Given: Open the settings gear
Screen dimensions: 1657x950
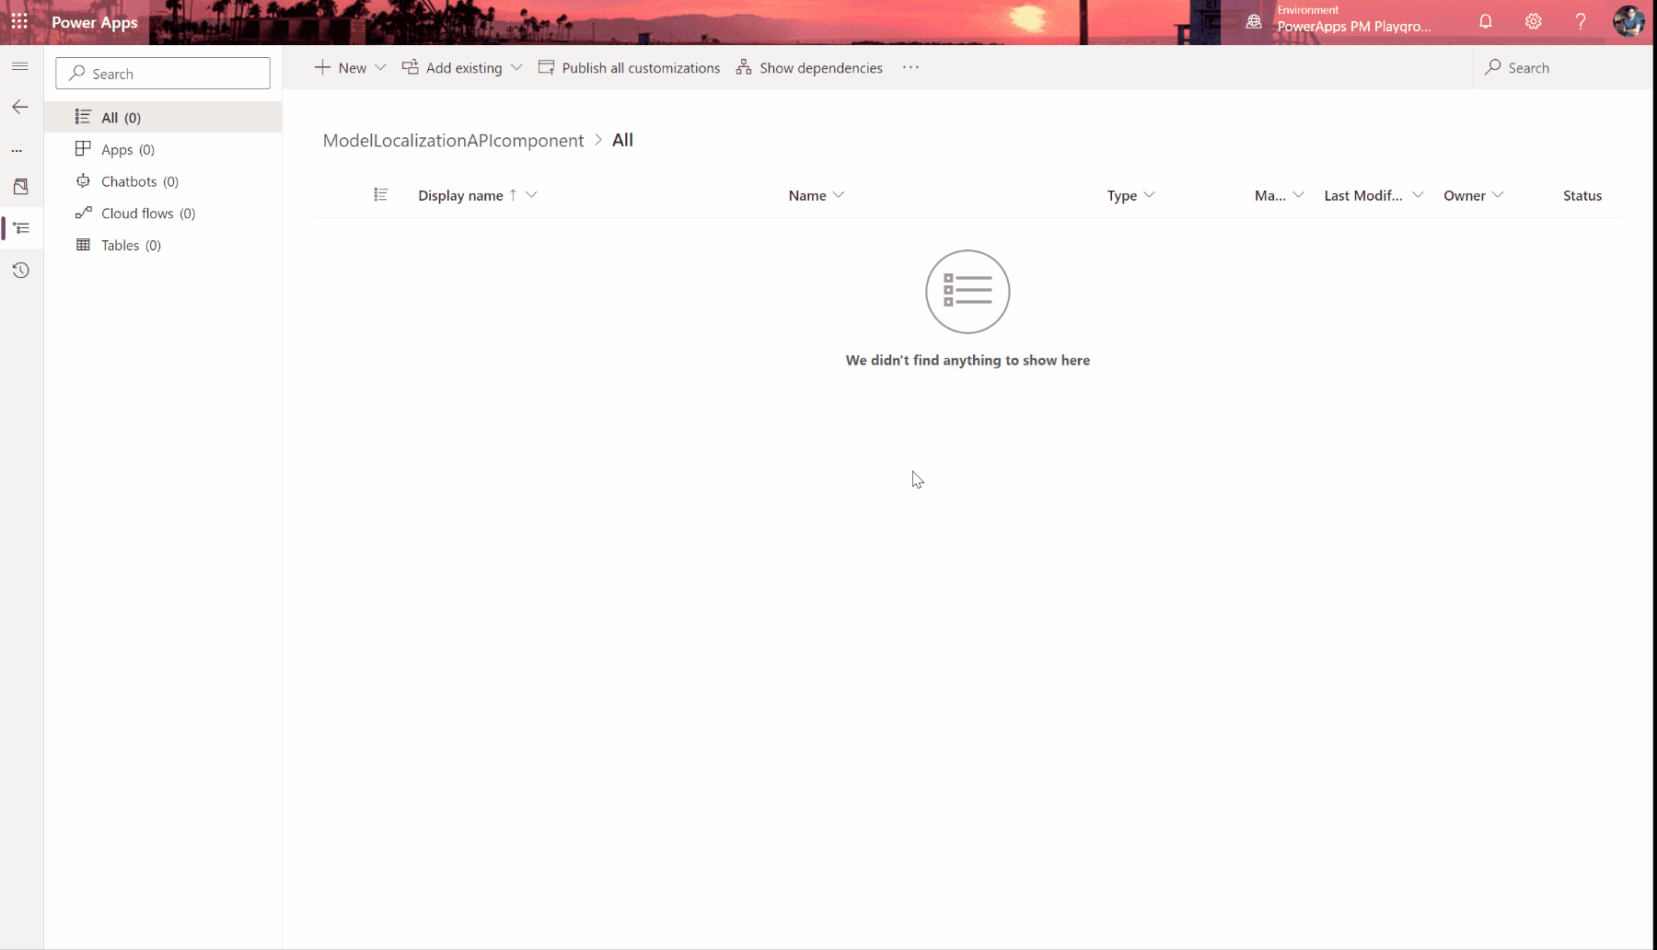Looking at the screenshot, I should coord(1533,21).
